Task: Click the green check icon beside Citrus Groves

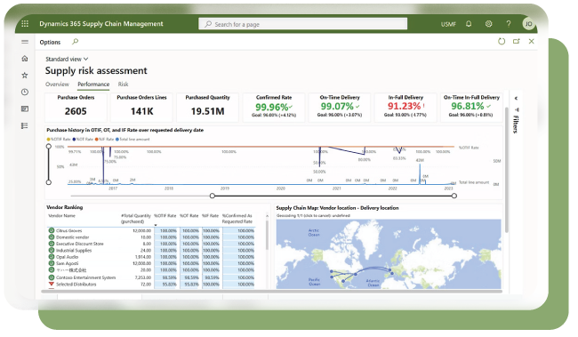Action: click(52, 230)
